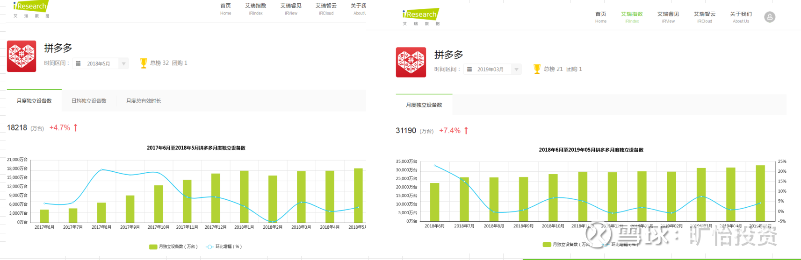Click the 拼多多 title in right page
The width and height of the screenshot is (801, 260).
pos(449,55)
